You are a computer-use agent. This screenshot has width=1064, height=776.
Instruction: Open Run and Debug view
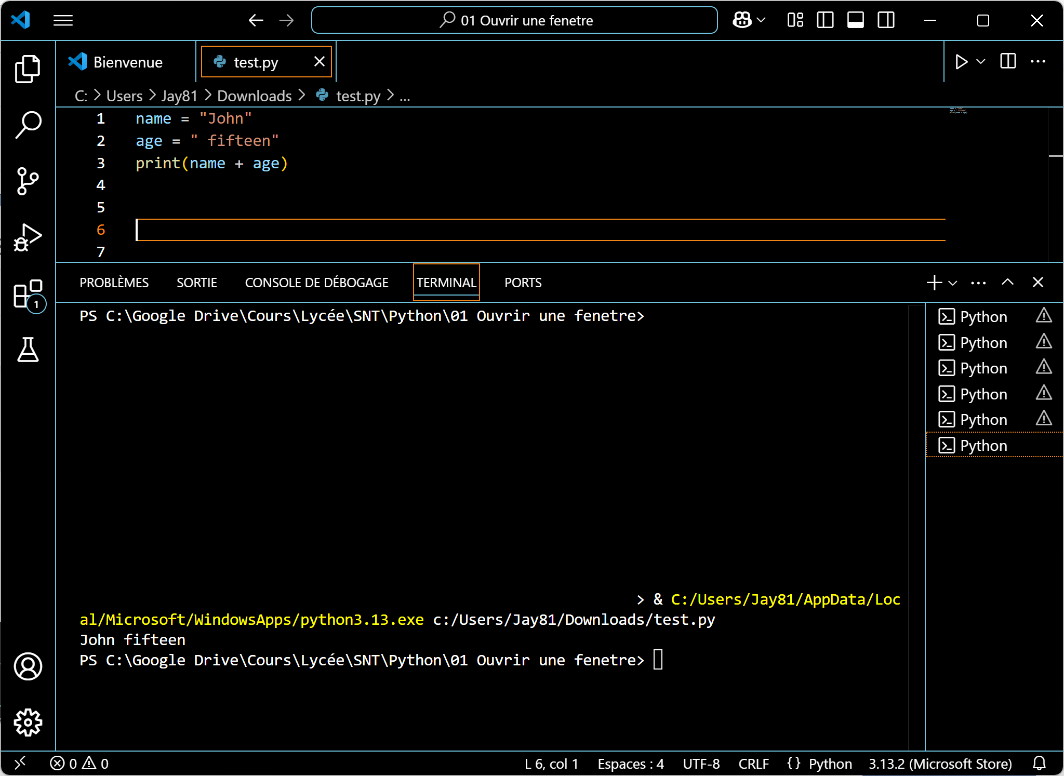[x=28, y=238]
